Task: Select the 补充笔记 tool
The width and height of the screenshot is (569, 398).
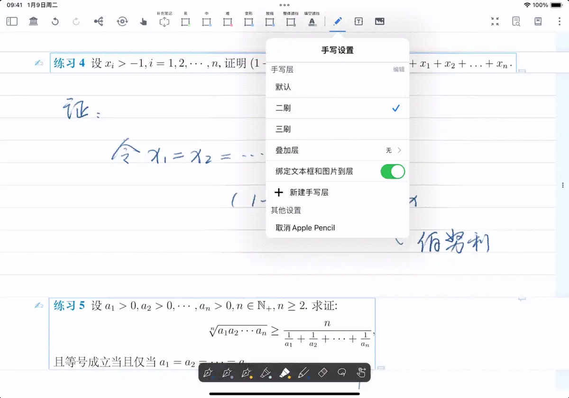Action: pyautogui.click(x=164, y=19)
